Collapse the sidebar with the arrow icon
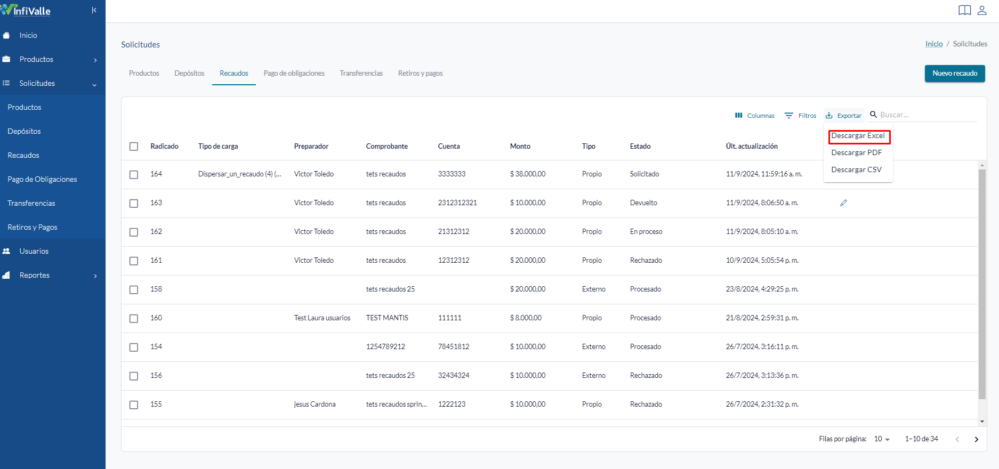 click(94, 10)
